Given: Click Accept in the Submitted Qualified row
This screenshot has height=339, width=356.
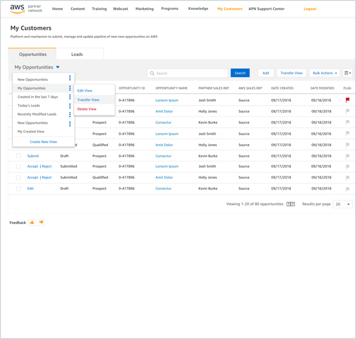Looking at the screenshot, I should coord(33,177).
